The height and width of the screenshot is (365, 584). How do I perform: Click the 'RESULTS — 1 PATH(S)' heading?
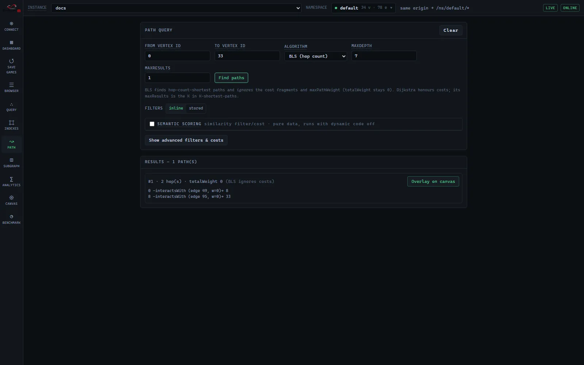(171, 162)
